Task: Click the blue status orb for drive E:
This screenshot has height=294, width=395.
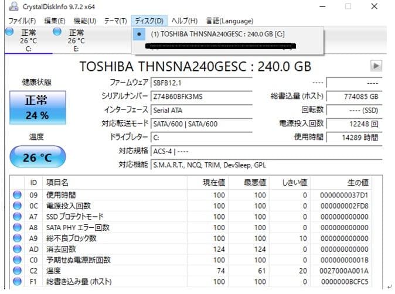Action: point(57,32)
